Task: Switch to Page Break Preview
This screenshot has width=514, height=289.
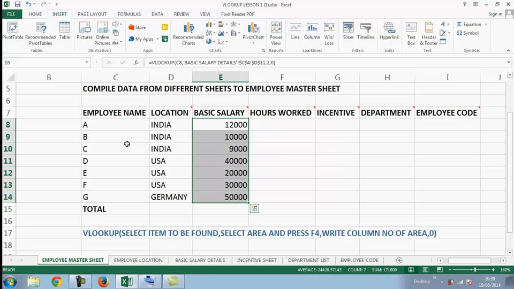Action: 440,270
